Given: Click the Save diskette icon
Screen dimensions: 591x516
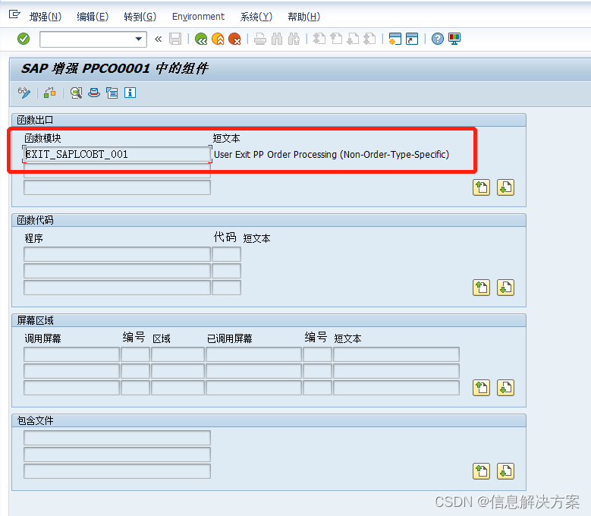Looking at the screenshot, I should point(175,39).
